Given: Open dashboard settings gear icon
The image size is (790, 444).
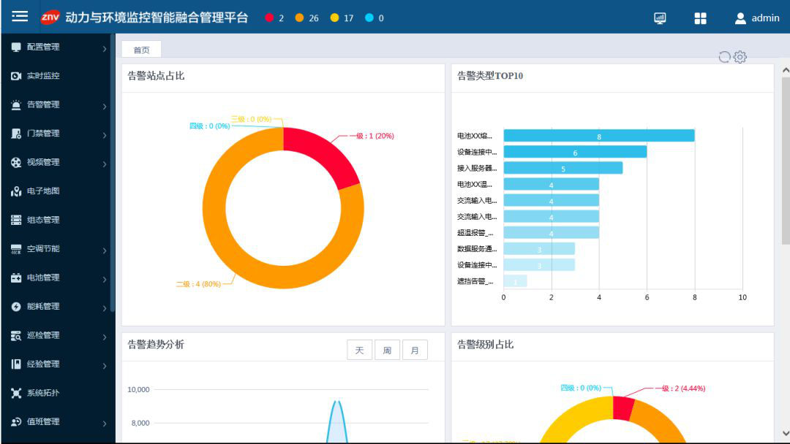Looking at the screenshot, I should pyautogui.click(x=740, y=57).
